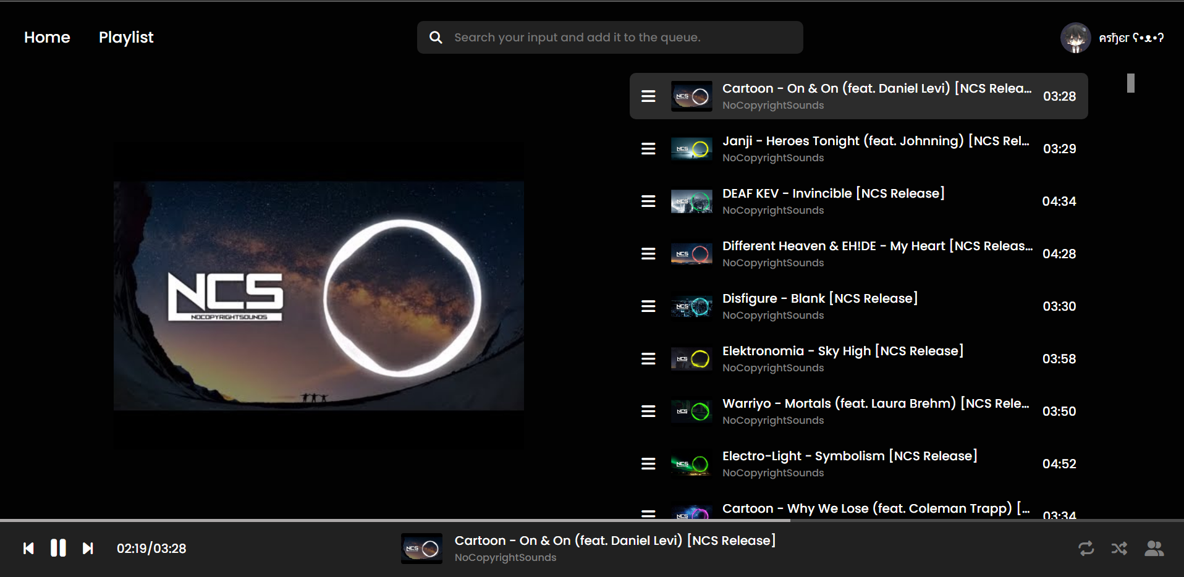
Task: Open the user profile avatar
Action: pyautogui.click(x=1075, y=38)
